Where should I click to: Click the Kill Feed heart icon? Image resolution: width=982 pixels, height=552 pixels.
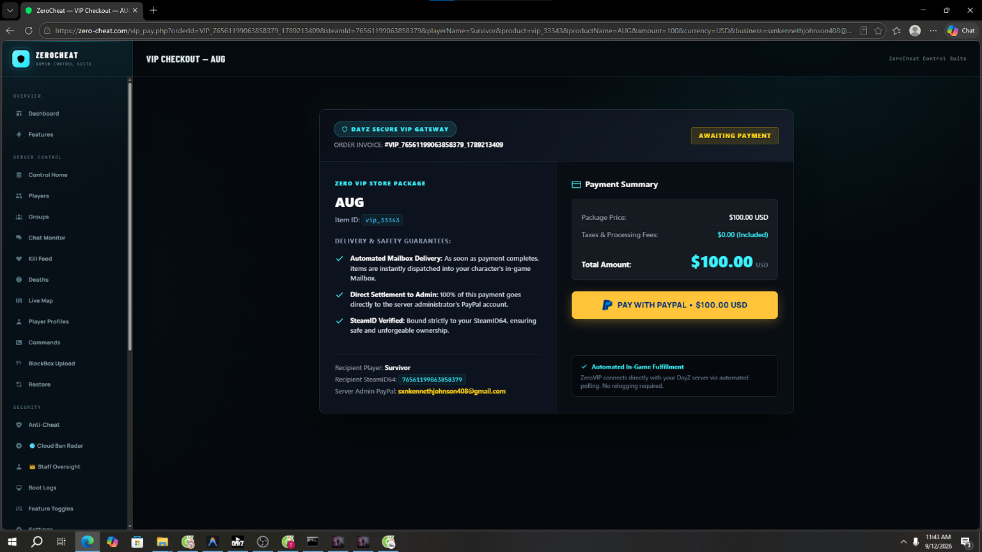tap(19, 259)
